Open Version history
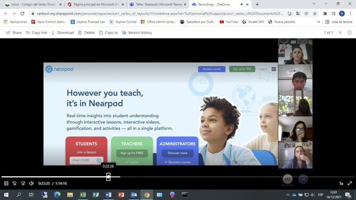356x200 pixels. 137,33
